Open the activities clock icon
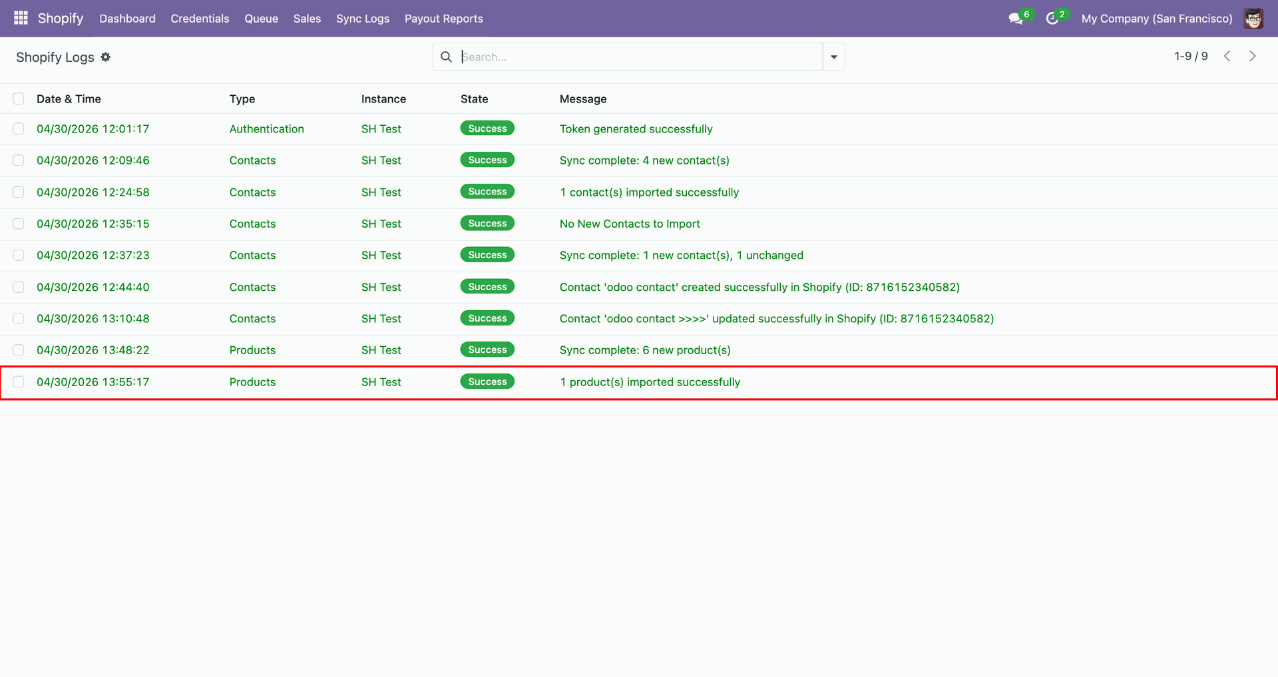The image size is (1278, 677). click(1052, 19)
